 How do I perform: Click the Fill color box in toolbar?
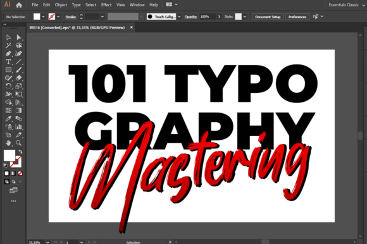pos(9,156)
